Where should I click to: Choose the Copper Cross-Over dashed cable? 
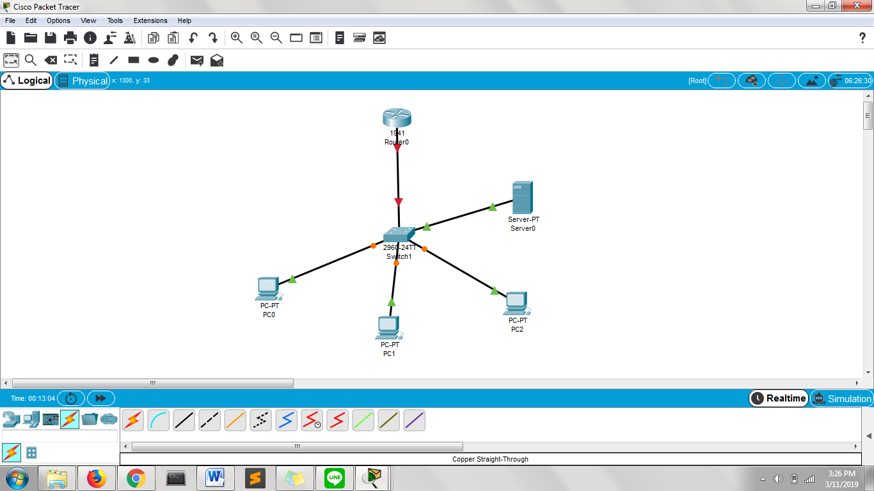(x=210, y=420)
